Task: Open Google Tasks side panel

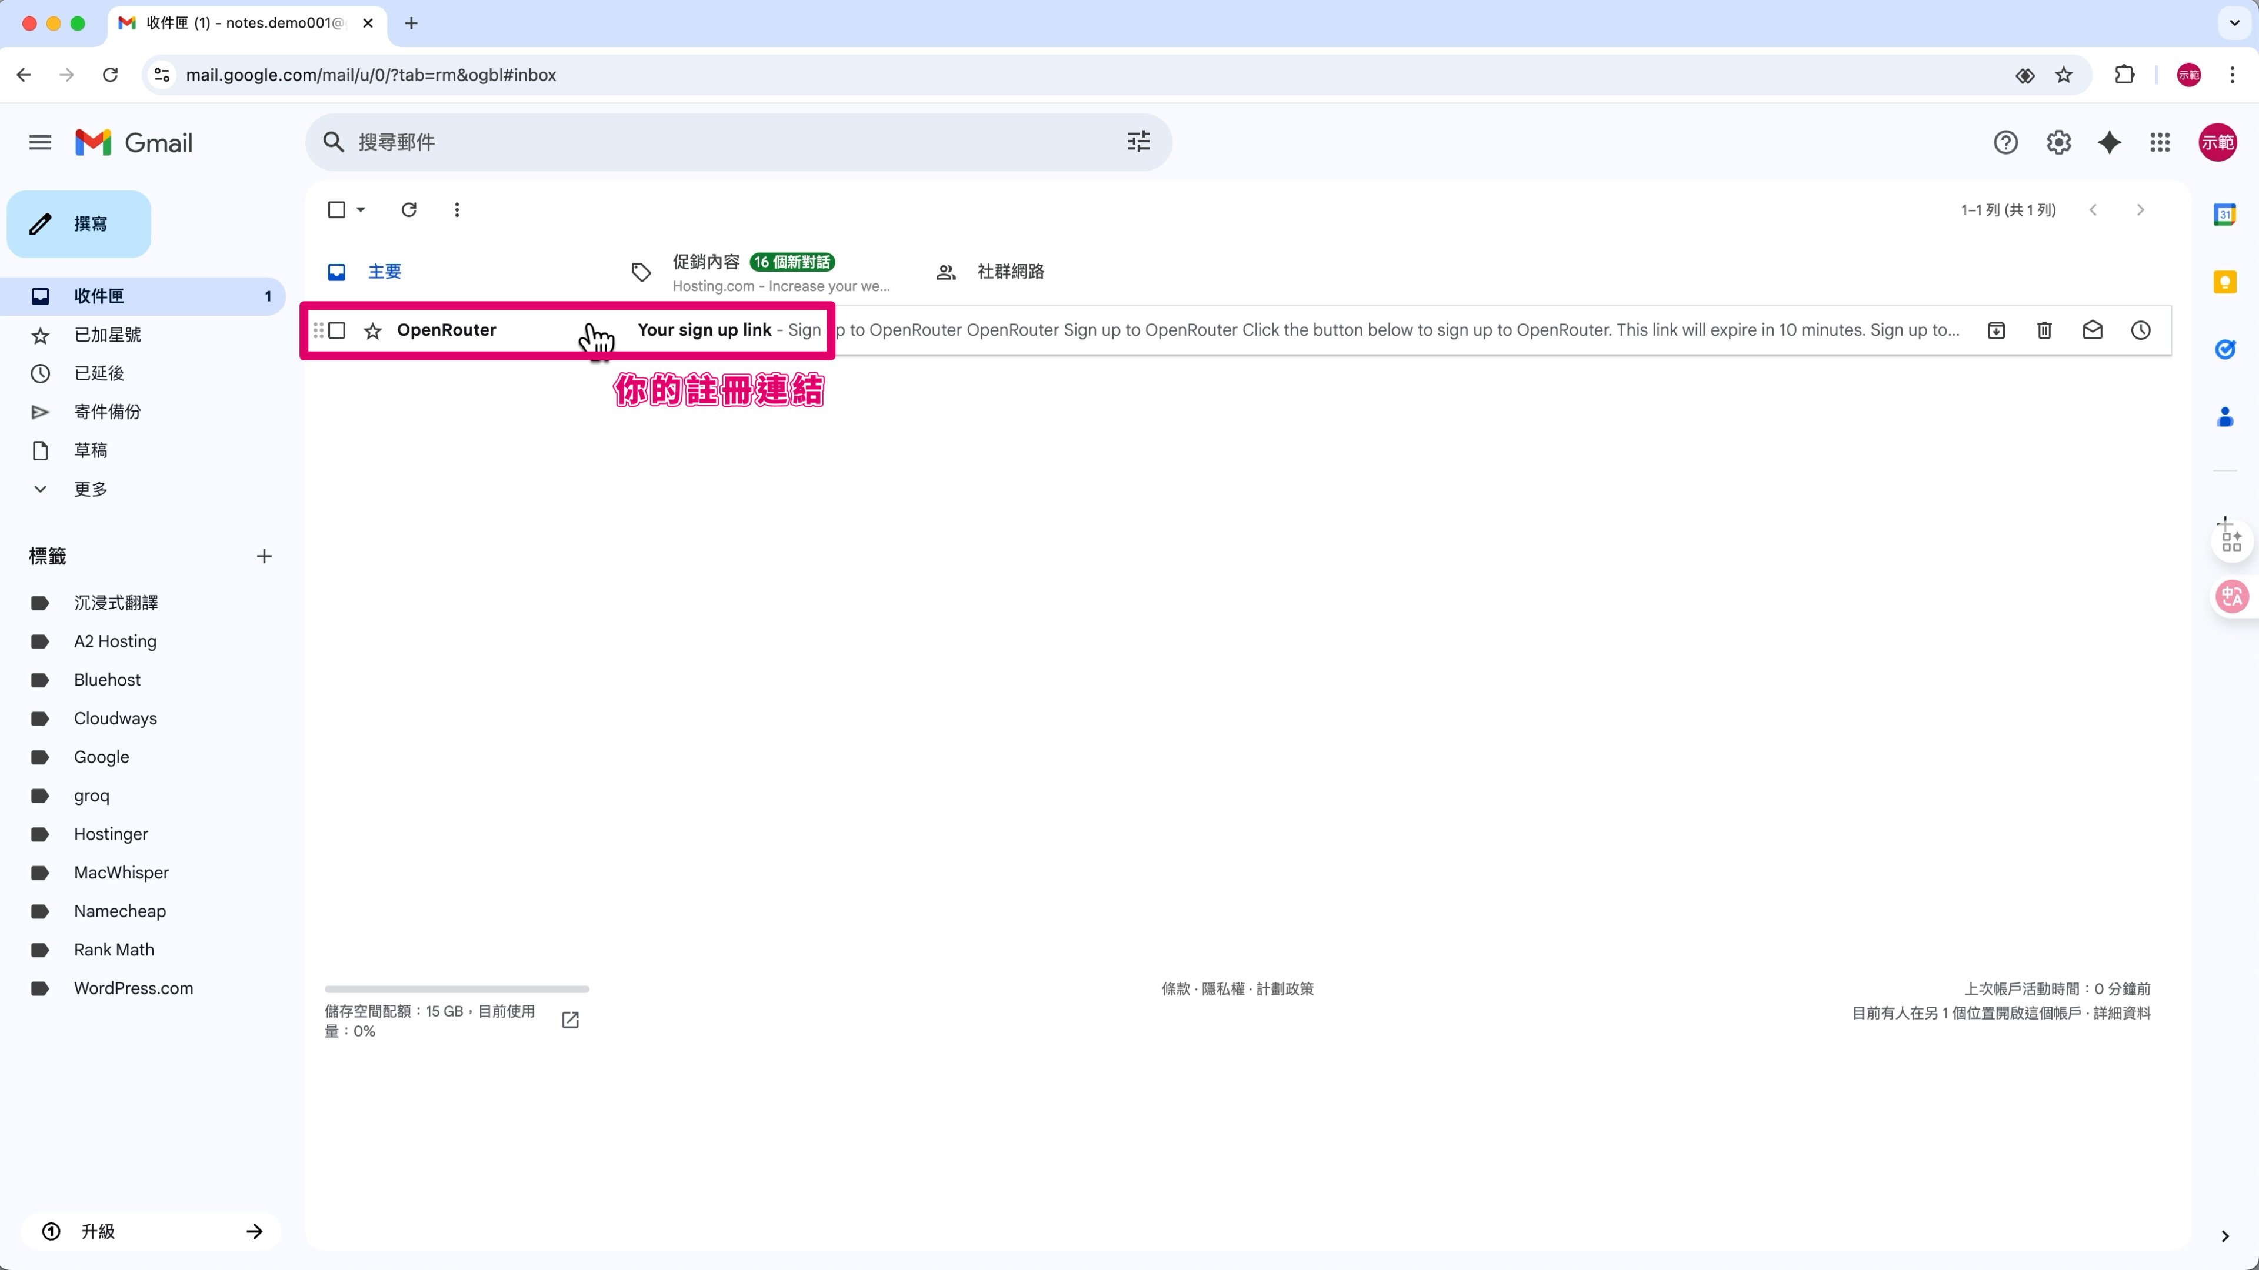Action: coord(2225,350)
